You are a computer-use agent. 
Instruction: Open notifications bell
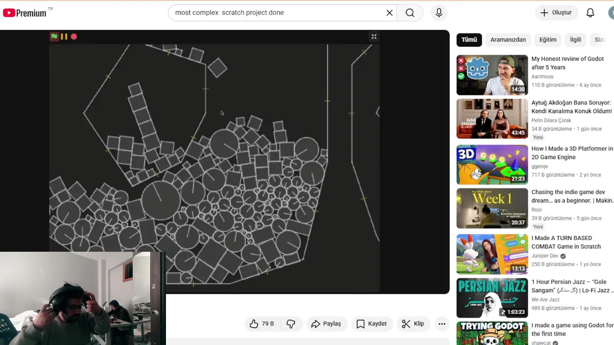pyautogui.click(x=590, y=13)
